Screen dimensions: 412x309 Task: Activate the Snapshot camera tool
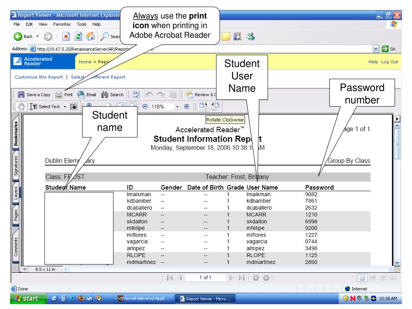(x=74, y=107)
